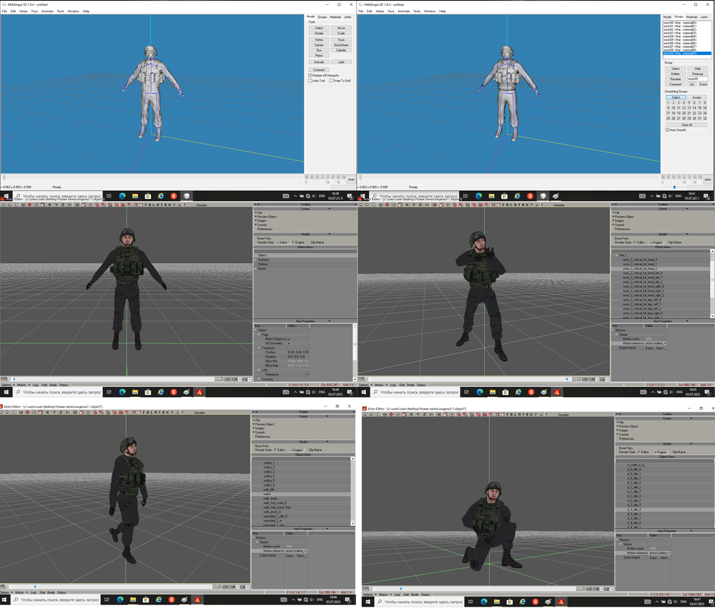Click GeoSphere button in MilkShape Model tab

[341, 45]
